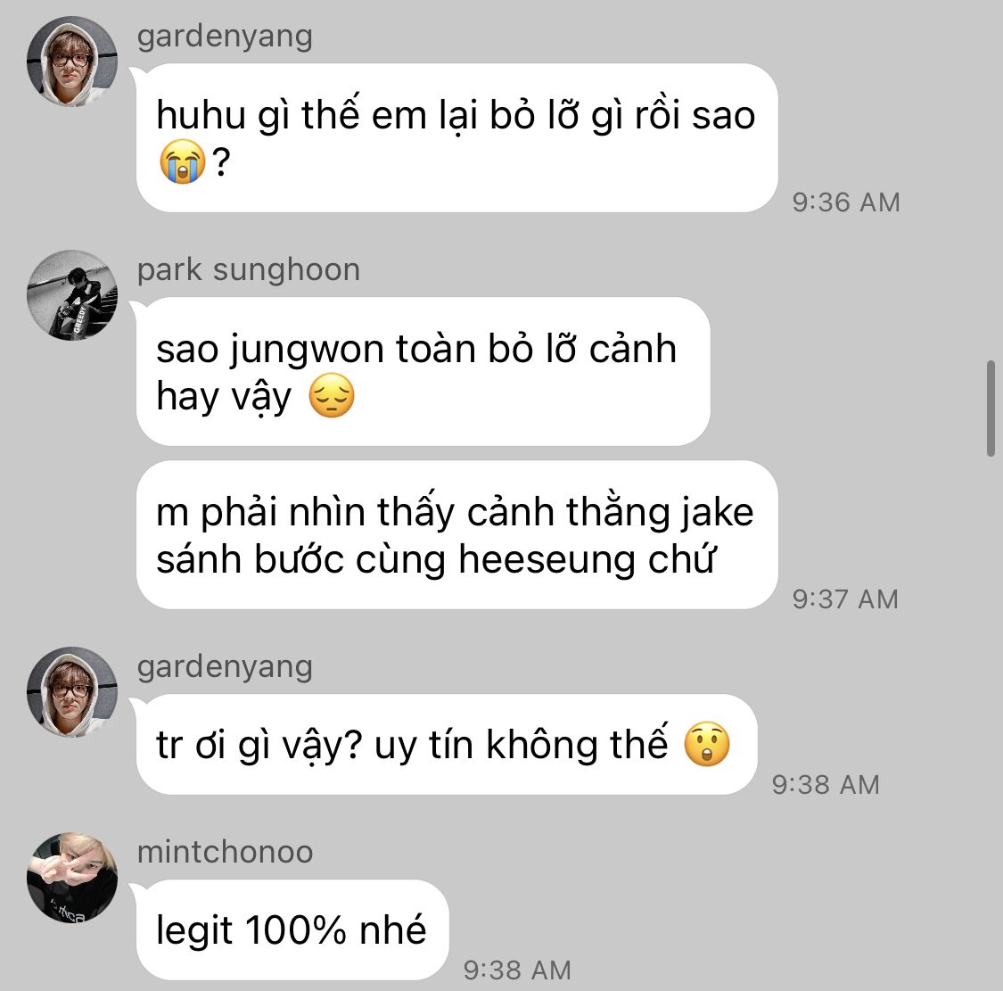Click the 9:37 AM timestamp
Viewport: 1003px width, 991px height.
(845, 599)
